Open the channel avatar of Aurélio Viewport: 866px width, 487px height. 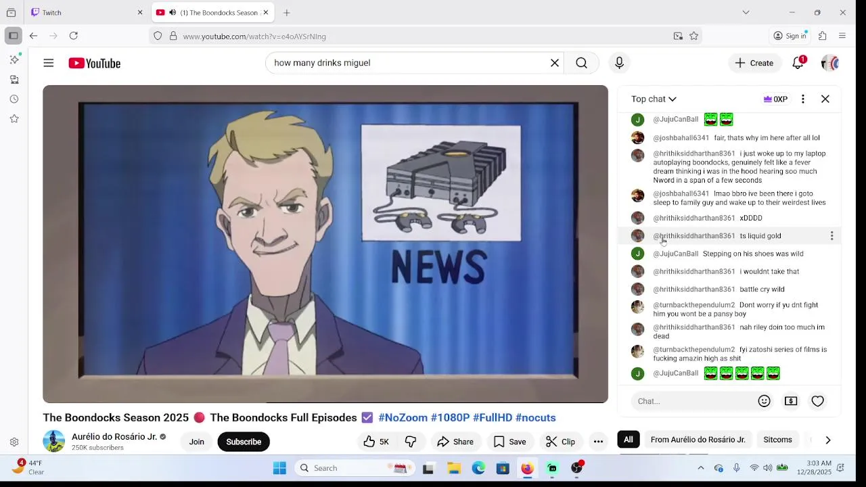(54, 442)
